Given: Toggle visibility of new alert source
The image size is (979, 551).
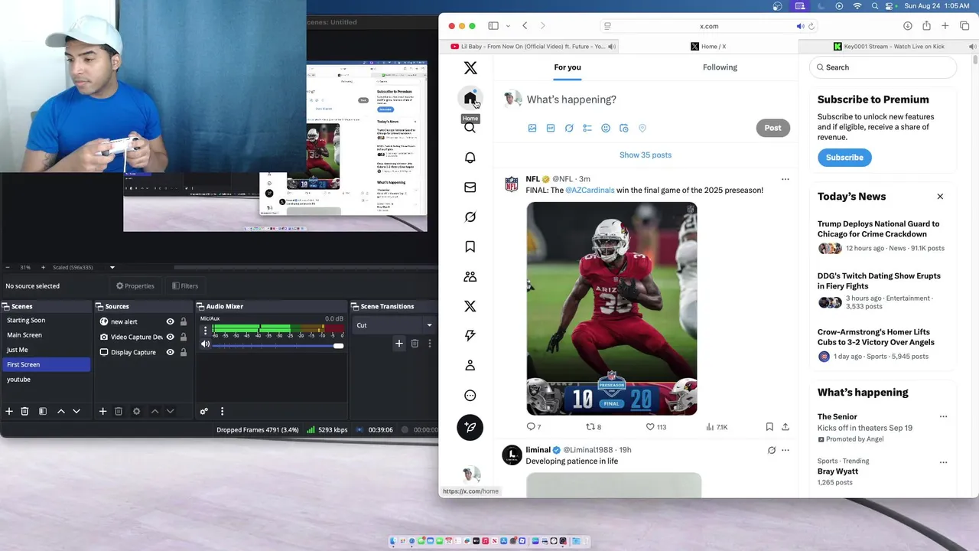Looking at the screenshot, I should tap(170, 321).
